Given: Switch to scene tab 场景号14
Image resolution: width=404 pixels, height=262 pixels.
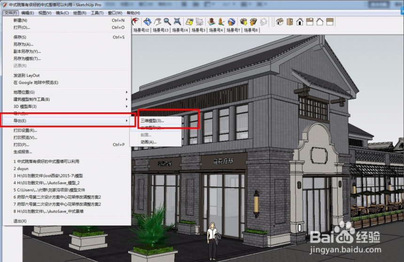Looking at the screenshot, I should point(180,30).
